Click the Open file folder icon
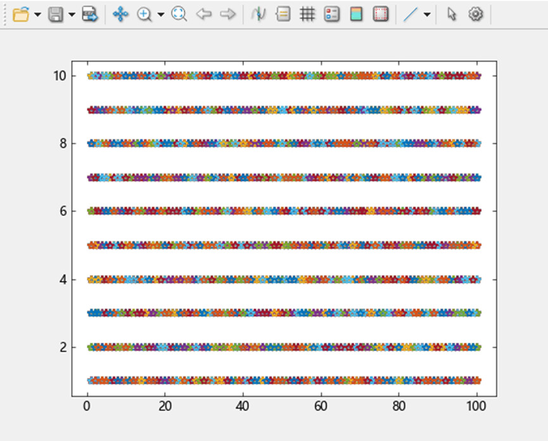 coord(21,15)
